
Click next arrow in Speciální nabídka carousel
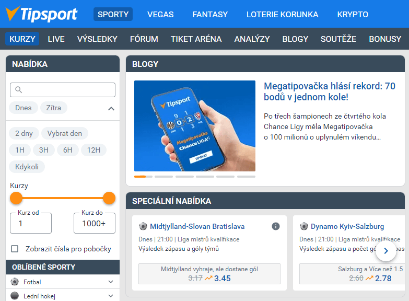click(x=386, y=251)
